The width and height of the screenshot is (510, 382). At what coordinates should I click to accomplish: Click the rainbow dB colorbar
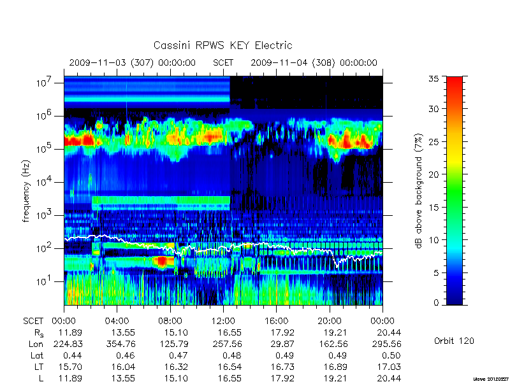point(455,190)
